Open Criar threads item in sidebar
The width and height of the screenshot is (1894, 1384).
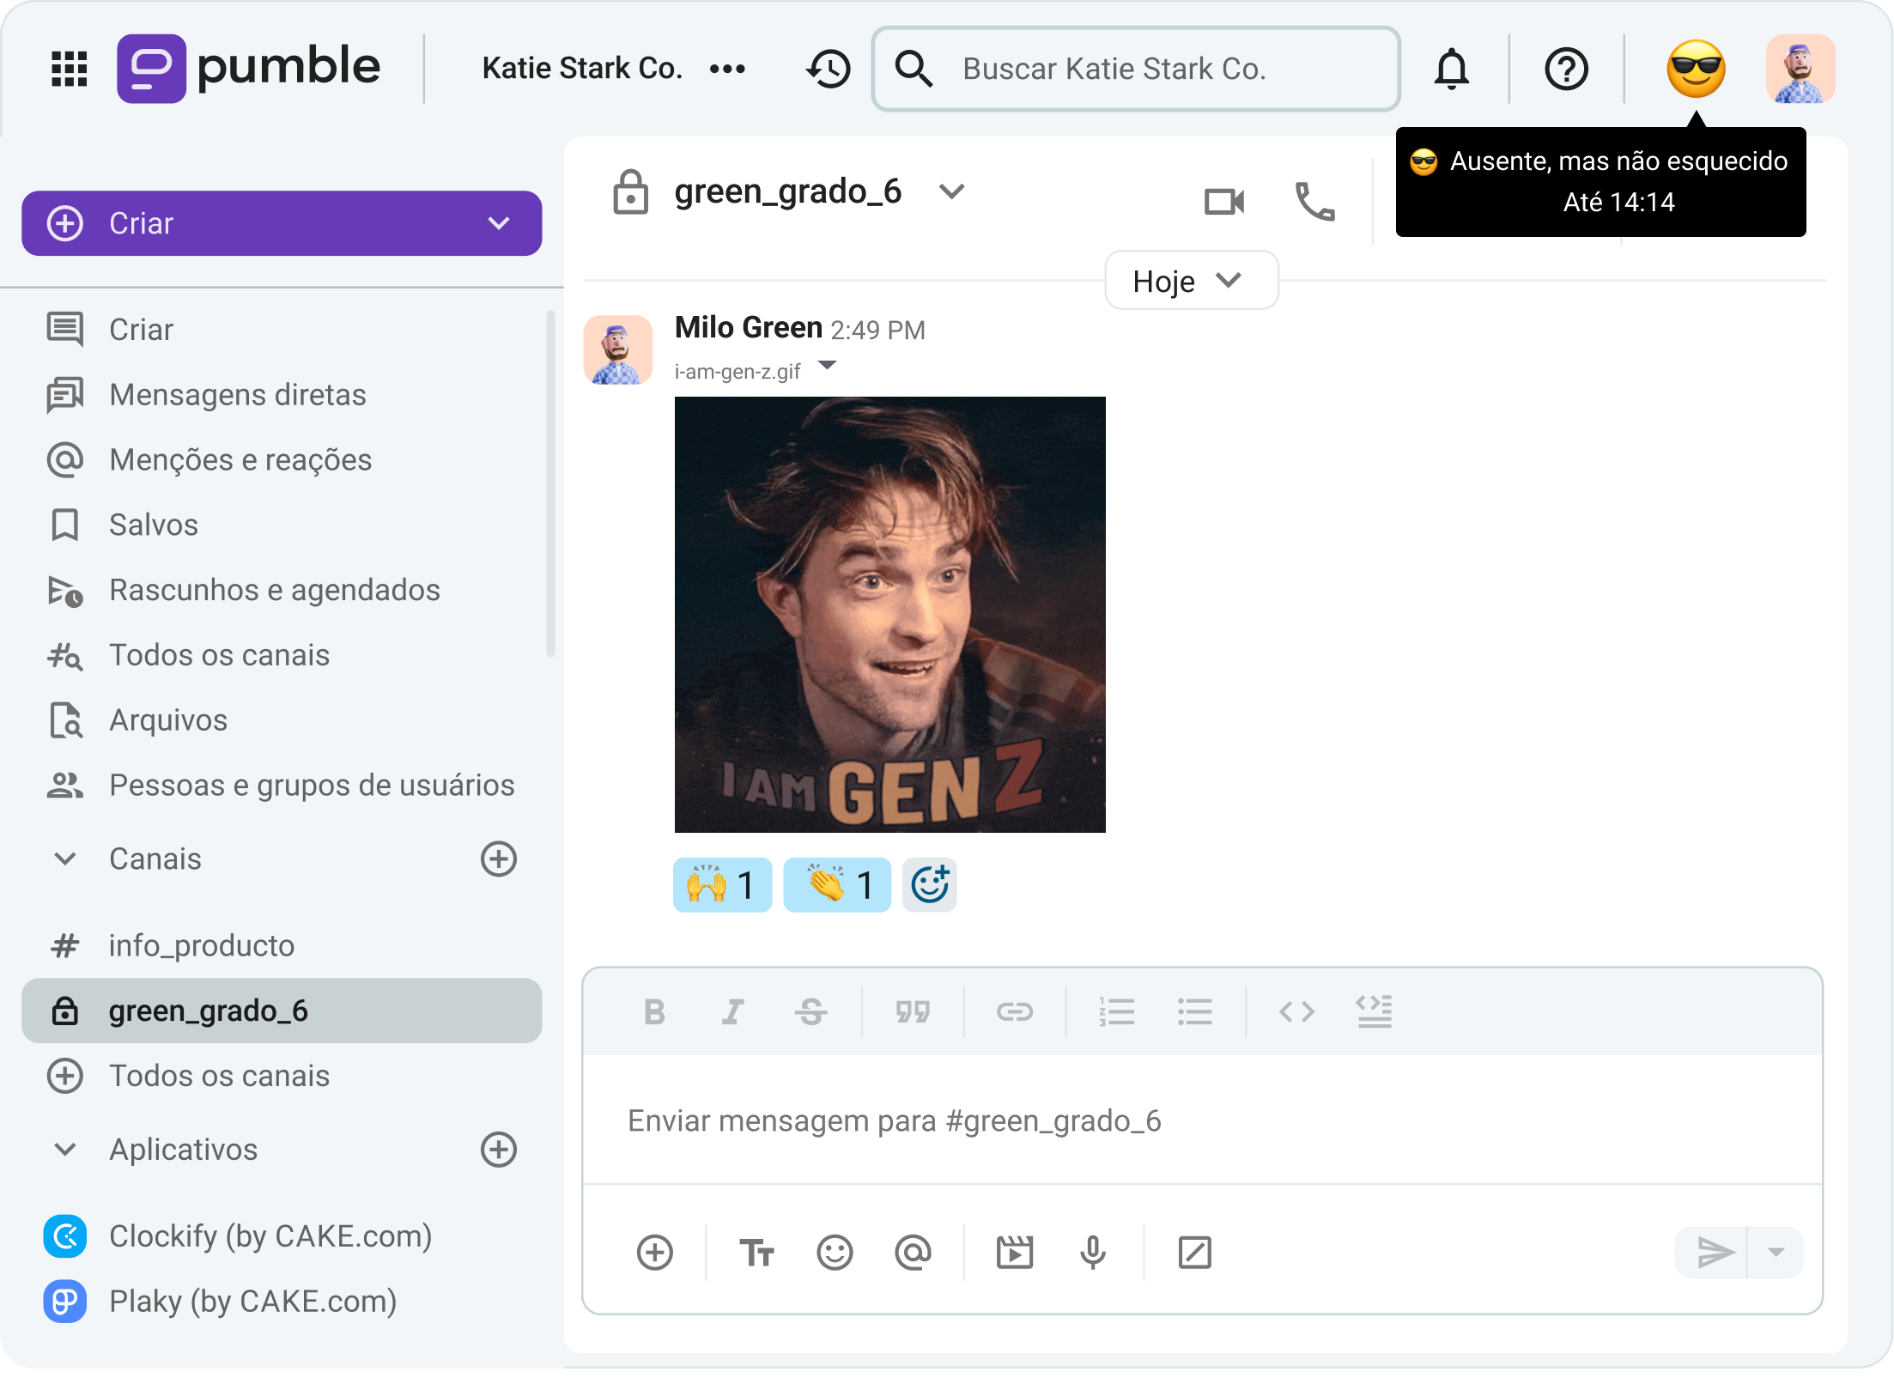282,330
